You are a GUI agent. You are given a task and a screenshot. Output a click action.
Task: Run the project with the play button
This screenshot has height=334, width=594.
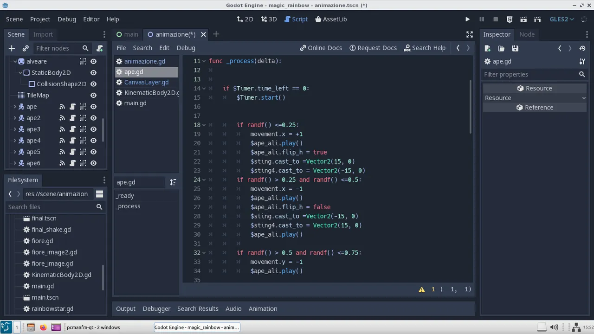coord(467,19)
